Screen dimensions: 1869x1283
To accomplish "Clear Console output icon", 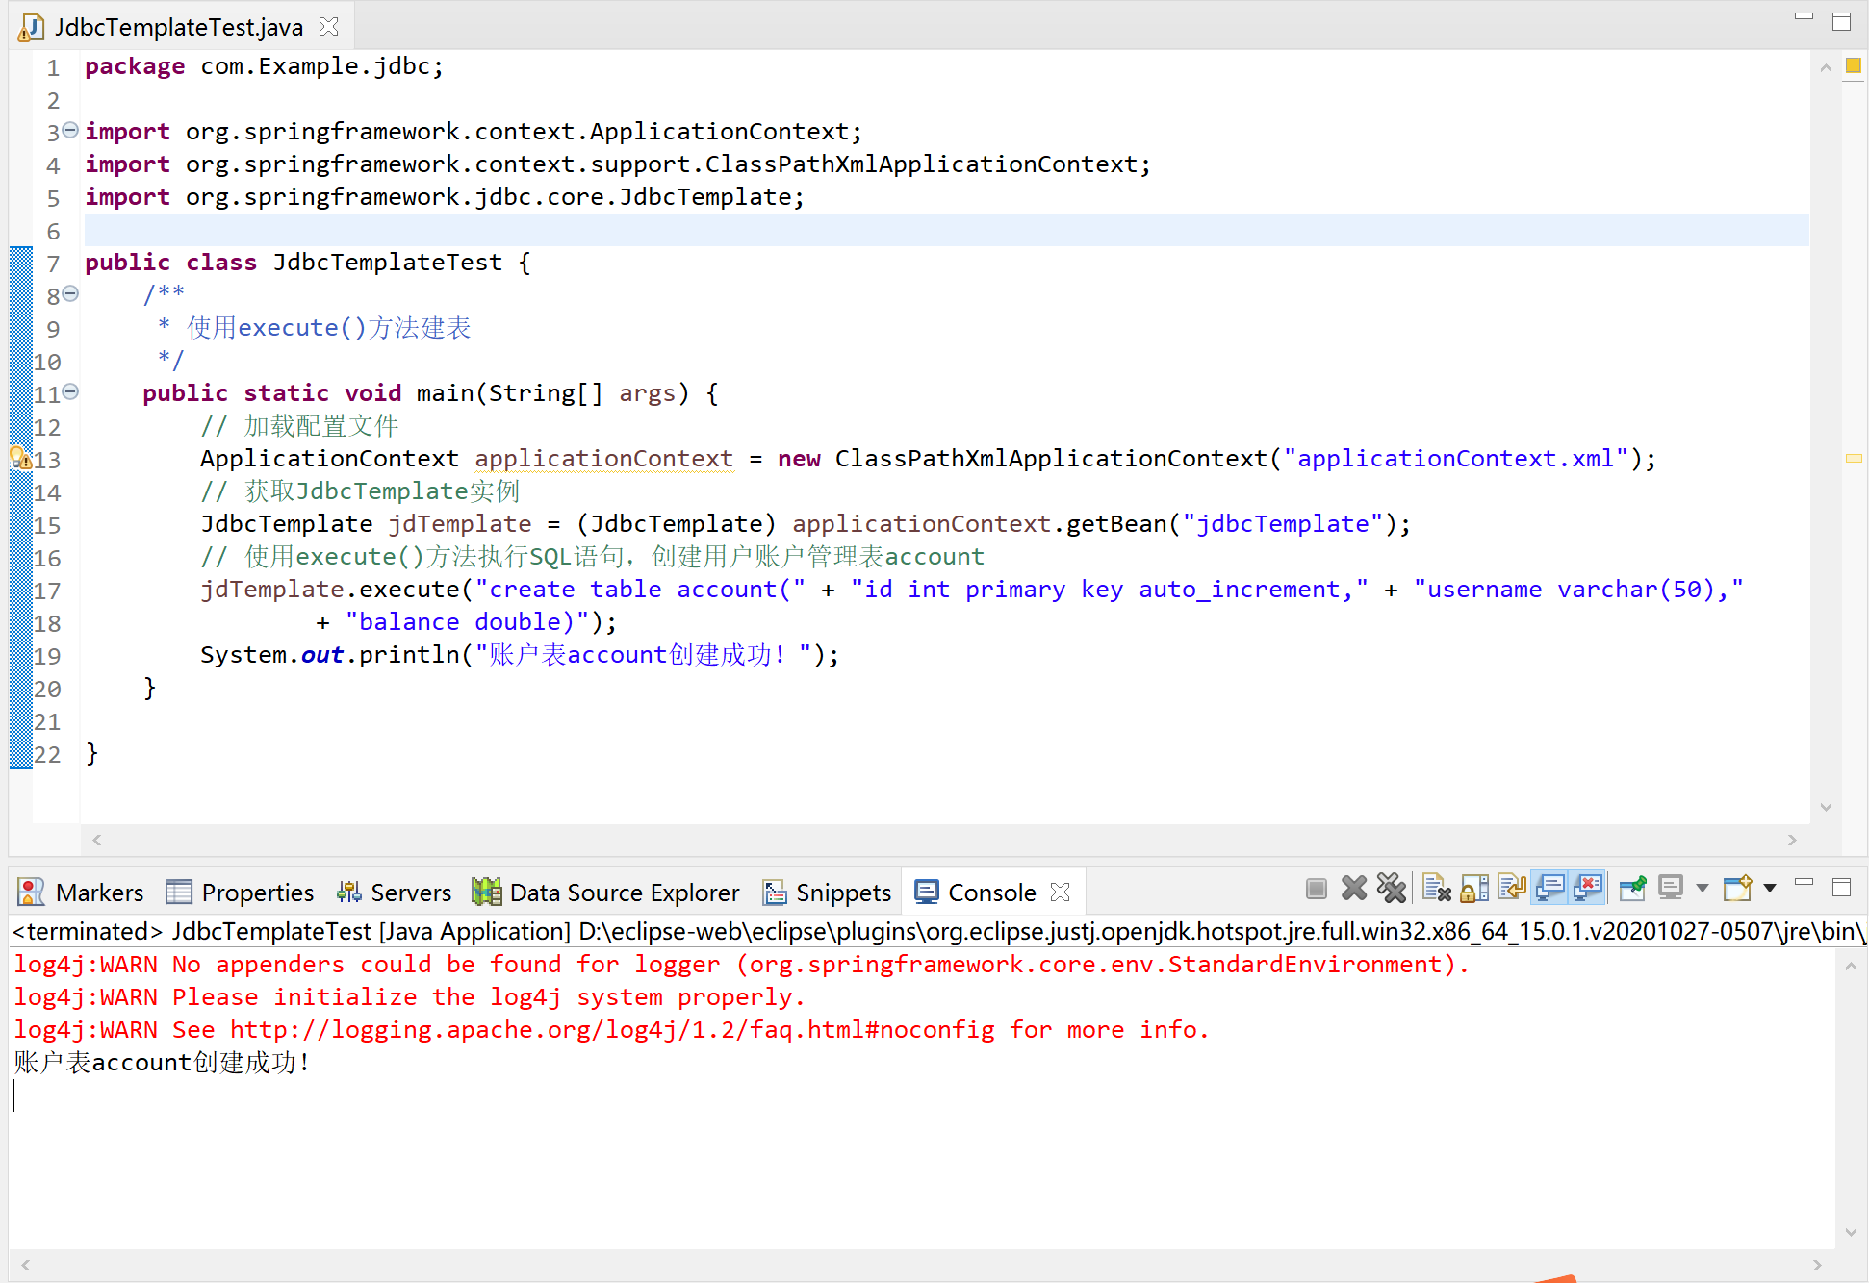I will pos(1436,890).
